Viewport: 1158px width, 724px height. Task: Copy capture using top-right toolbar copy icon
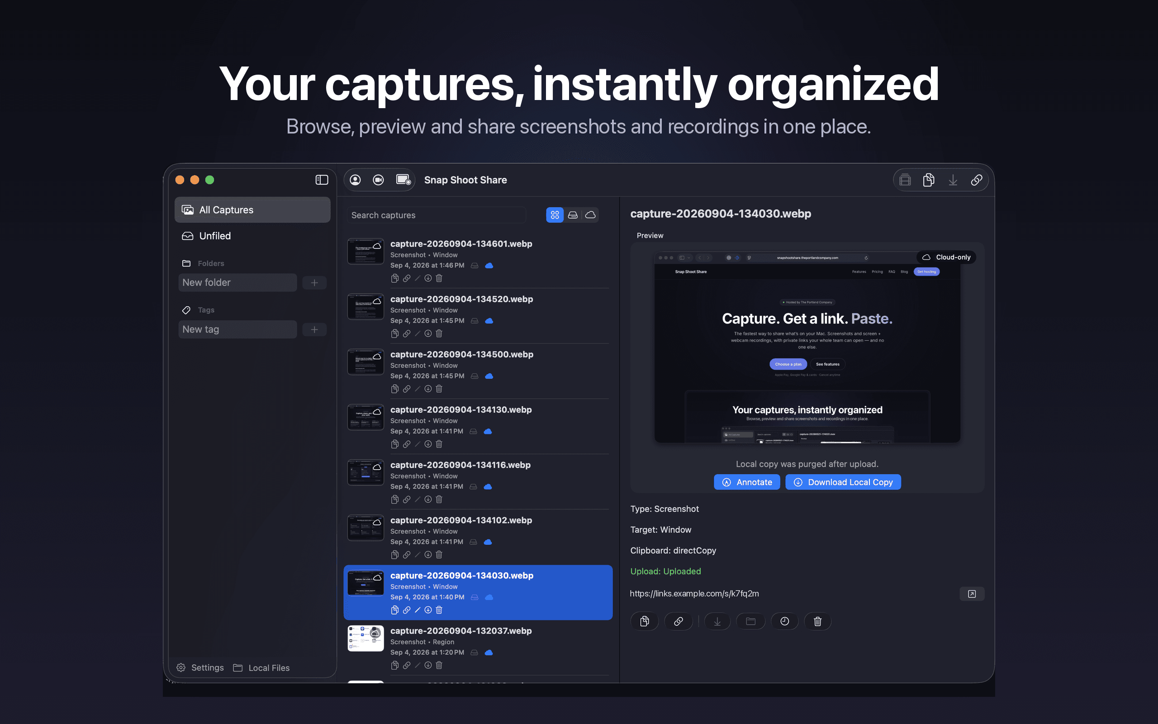coord(928,180)
